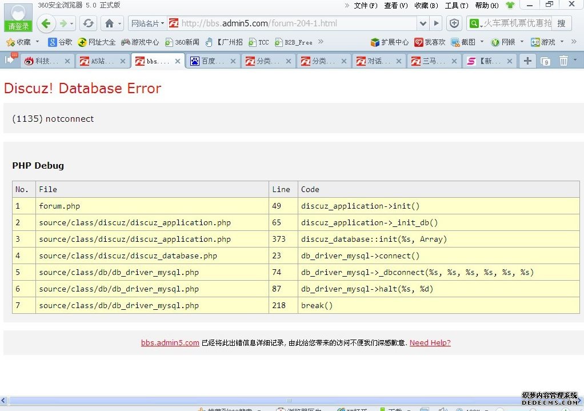The width and height of the screenshot is (584, 411).
Task: Click the 游戏 extension icon at right
Action: point(543,42)
